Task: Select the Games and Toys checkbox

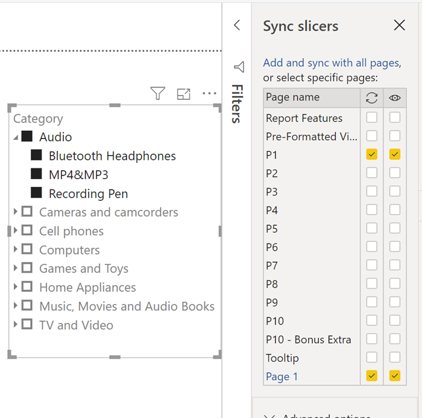Action: coord(27,268)
